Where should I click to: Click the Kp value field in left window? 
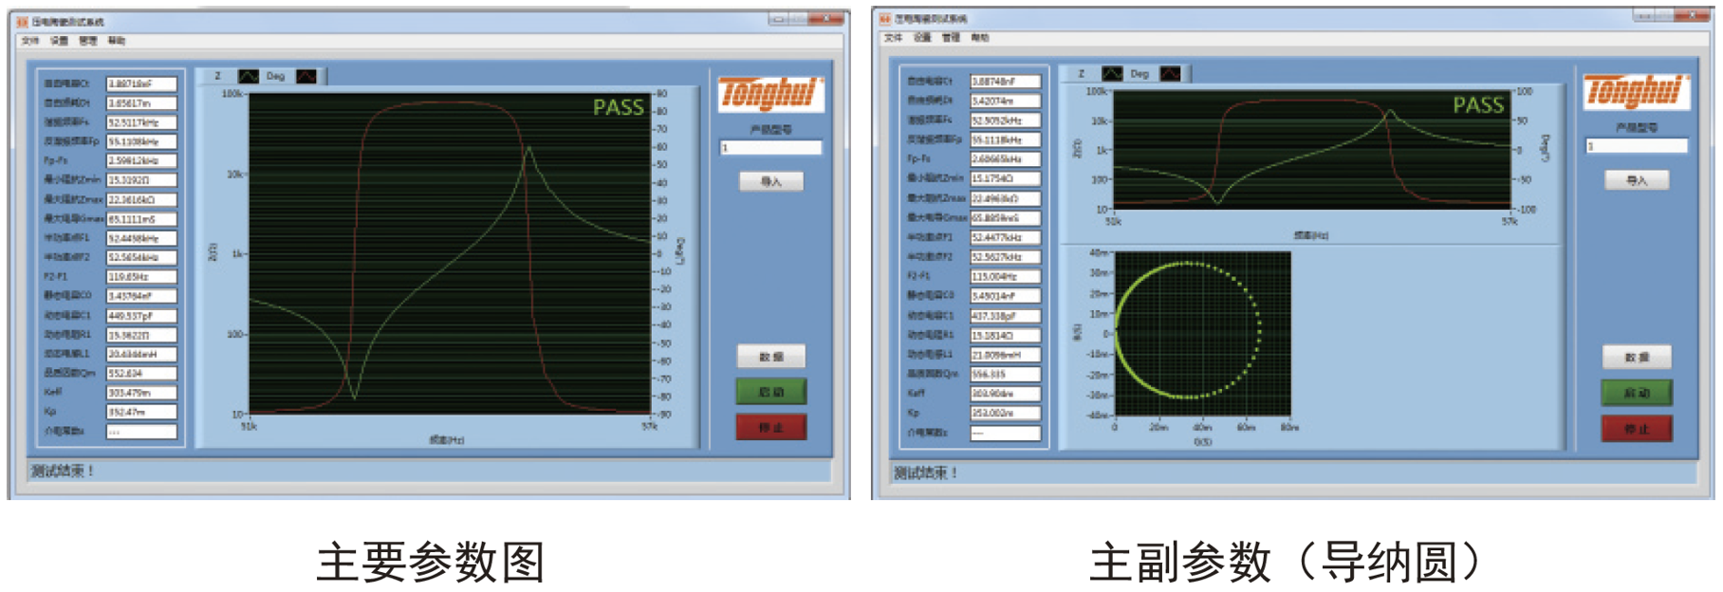pyautogui.click(x=141, y=412)
